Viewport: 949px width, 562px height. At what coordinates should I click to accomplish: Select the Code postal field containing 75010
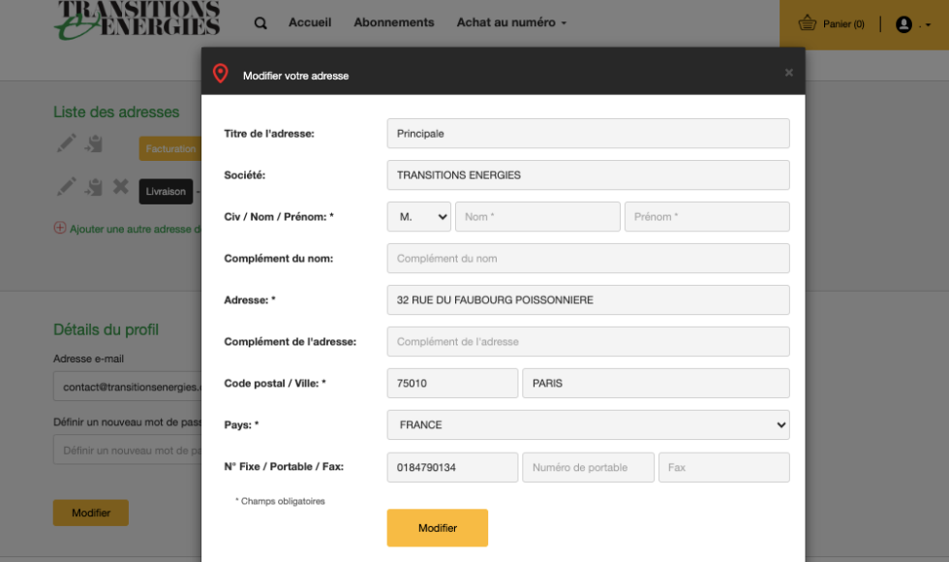click(452, 384)
